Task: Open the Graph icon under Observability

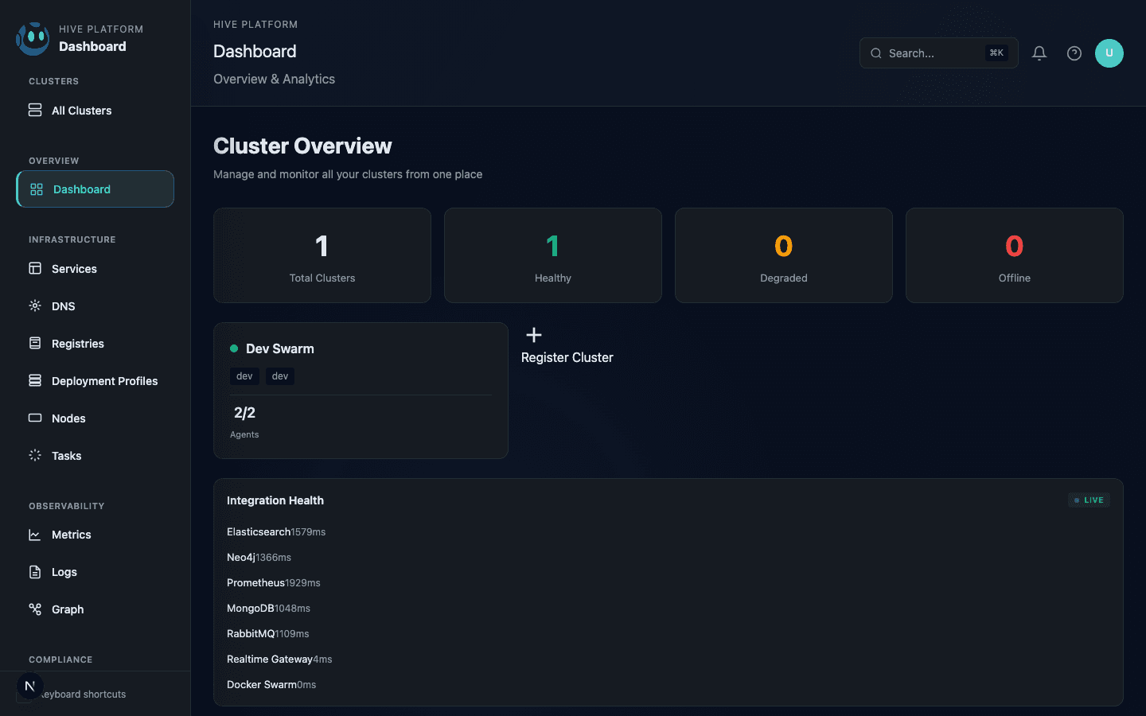Action: click(x=35, y=609)
